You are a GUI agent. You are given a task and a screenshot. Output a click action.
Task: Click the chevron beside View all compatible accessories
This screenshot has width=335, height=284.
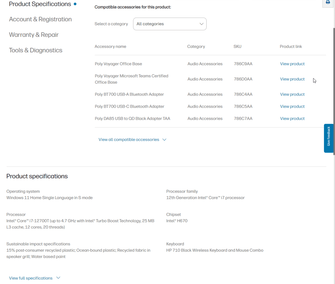click(x=164, y=140)
